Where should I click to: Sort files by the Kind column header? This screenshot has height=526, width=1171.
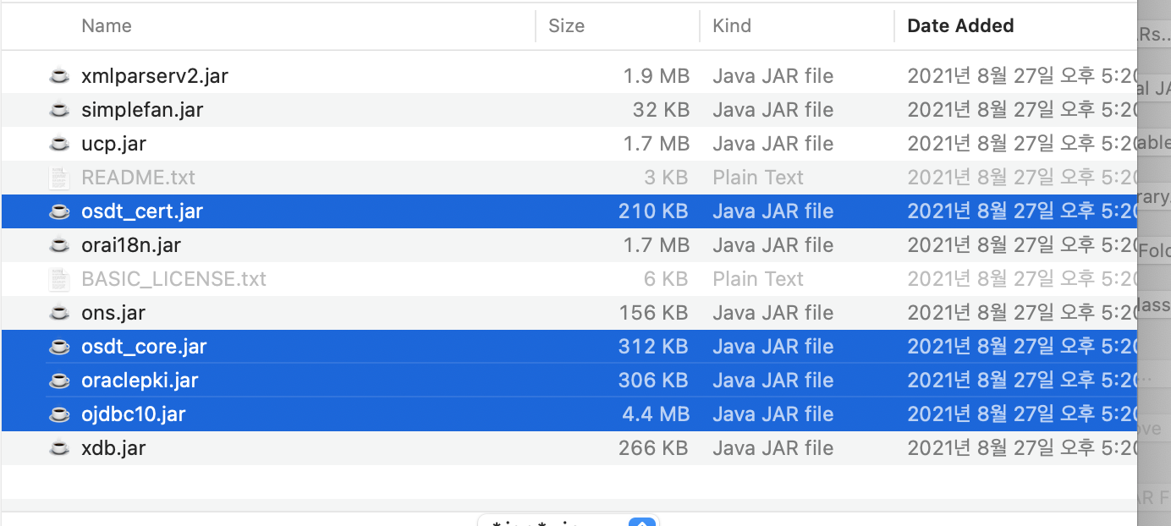point(732,26)
